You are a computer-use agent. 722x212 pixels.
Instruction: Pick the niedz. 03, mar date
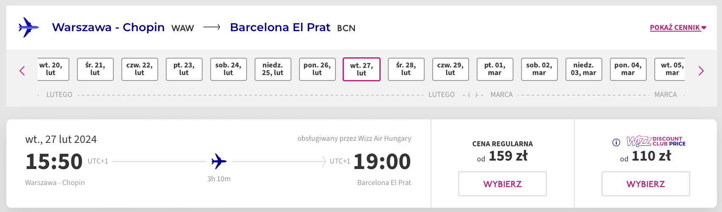click(x=584, y=69)
